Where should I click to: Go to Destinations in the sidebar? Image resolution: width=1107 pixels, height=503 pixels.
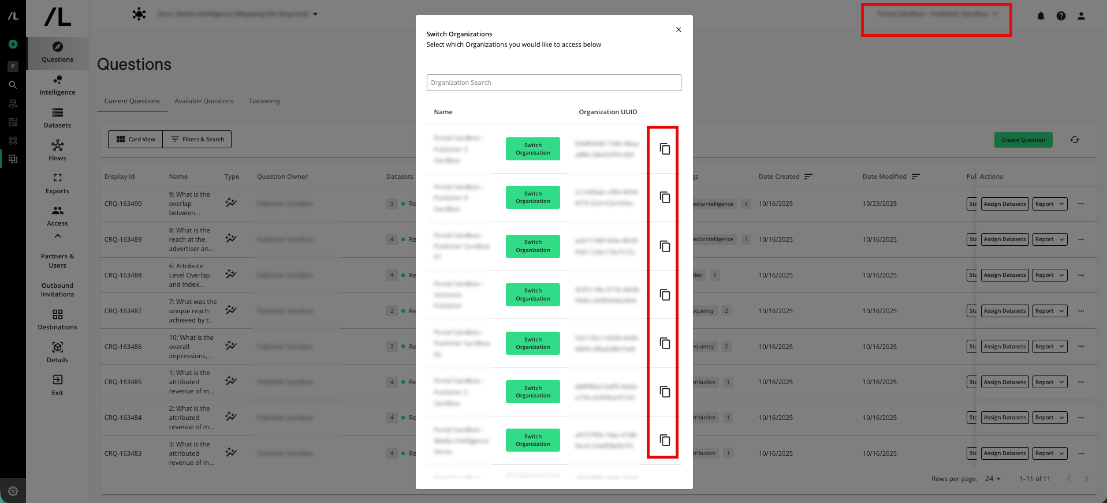coord(57,320)
